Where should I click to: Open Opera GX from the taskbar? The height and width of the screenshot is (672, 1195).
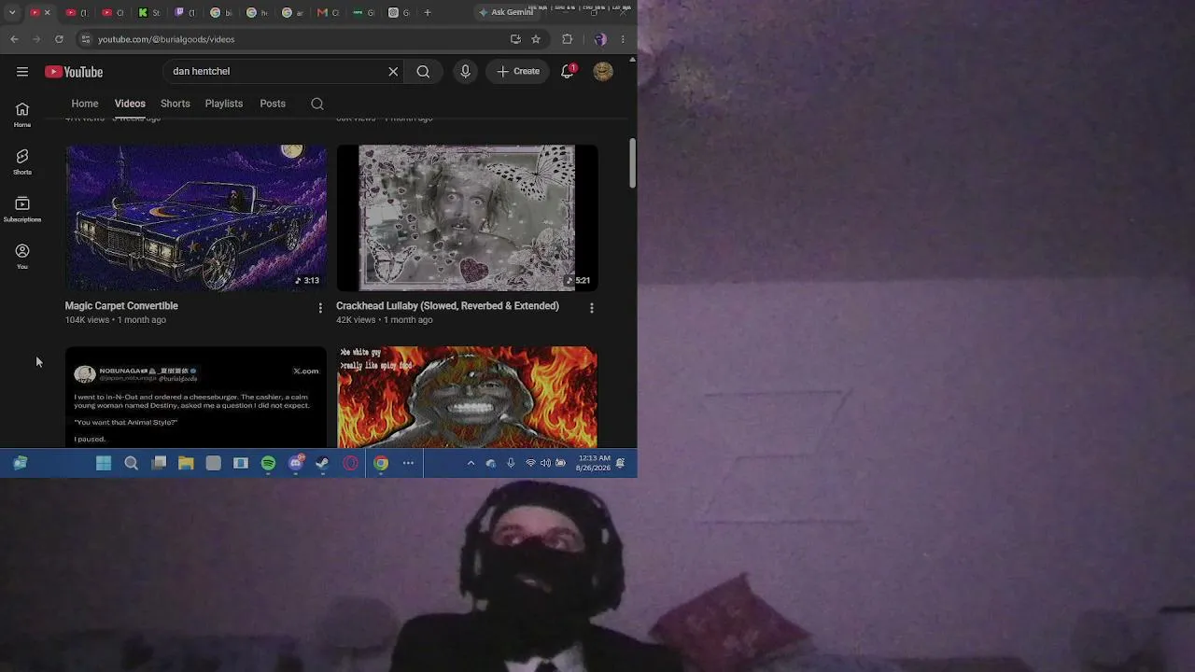tap(351, 463)
